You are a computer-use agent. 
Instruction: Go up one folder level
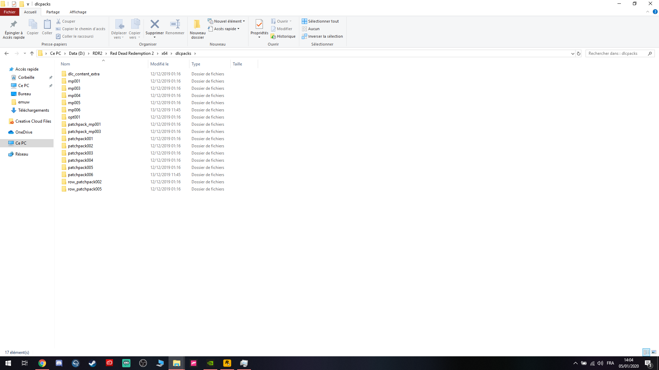pyautogui.click(x=32, y=53)
